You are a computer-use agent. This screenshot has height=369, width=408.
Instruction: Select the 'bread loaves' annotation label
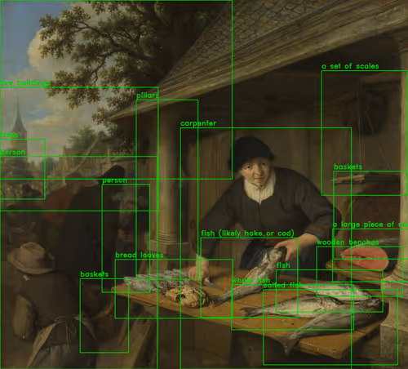(140, 256)
